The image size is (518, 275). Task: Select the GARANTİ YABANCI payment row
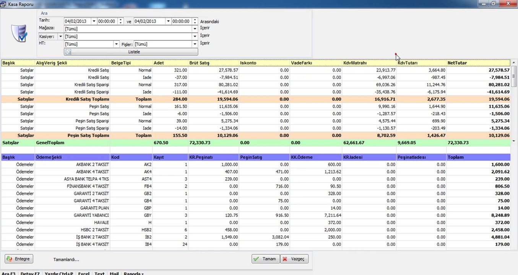256,215
